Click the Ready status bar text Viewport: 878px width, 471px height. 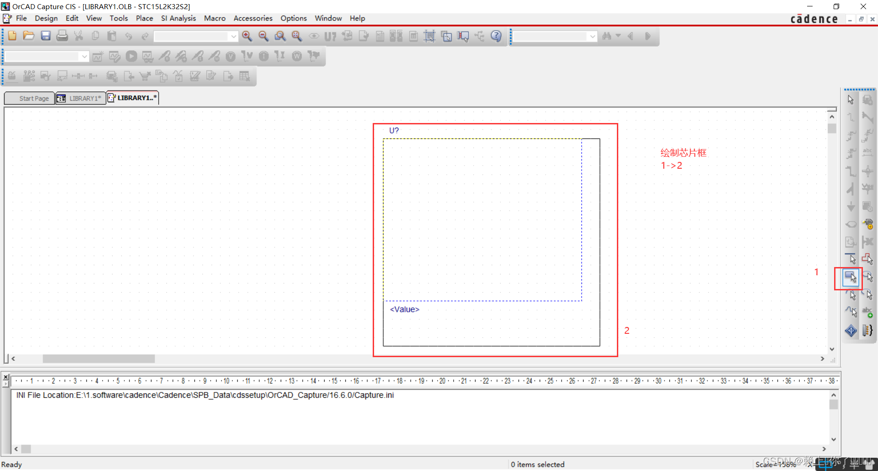click(x=11, y=465)
